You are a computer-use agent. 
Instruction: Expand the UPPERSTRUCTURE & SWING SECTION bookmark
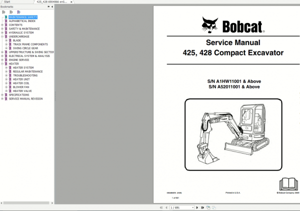[2, 52]
